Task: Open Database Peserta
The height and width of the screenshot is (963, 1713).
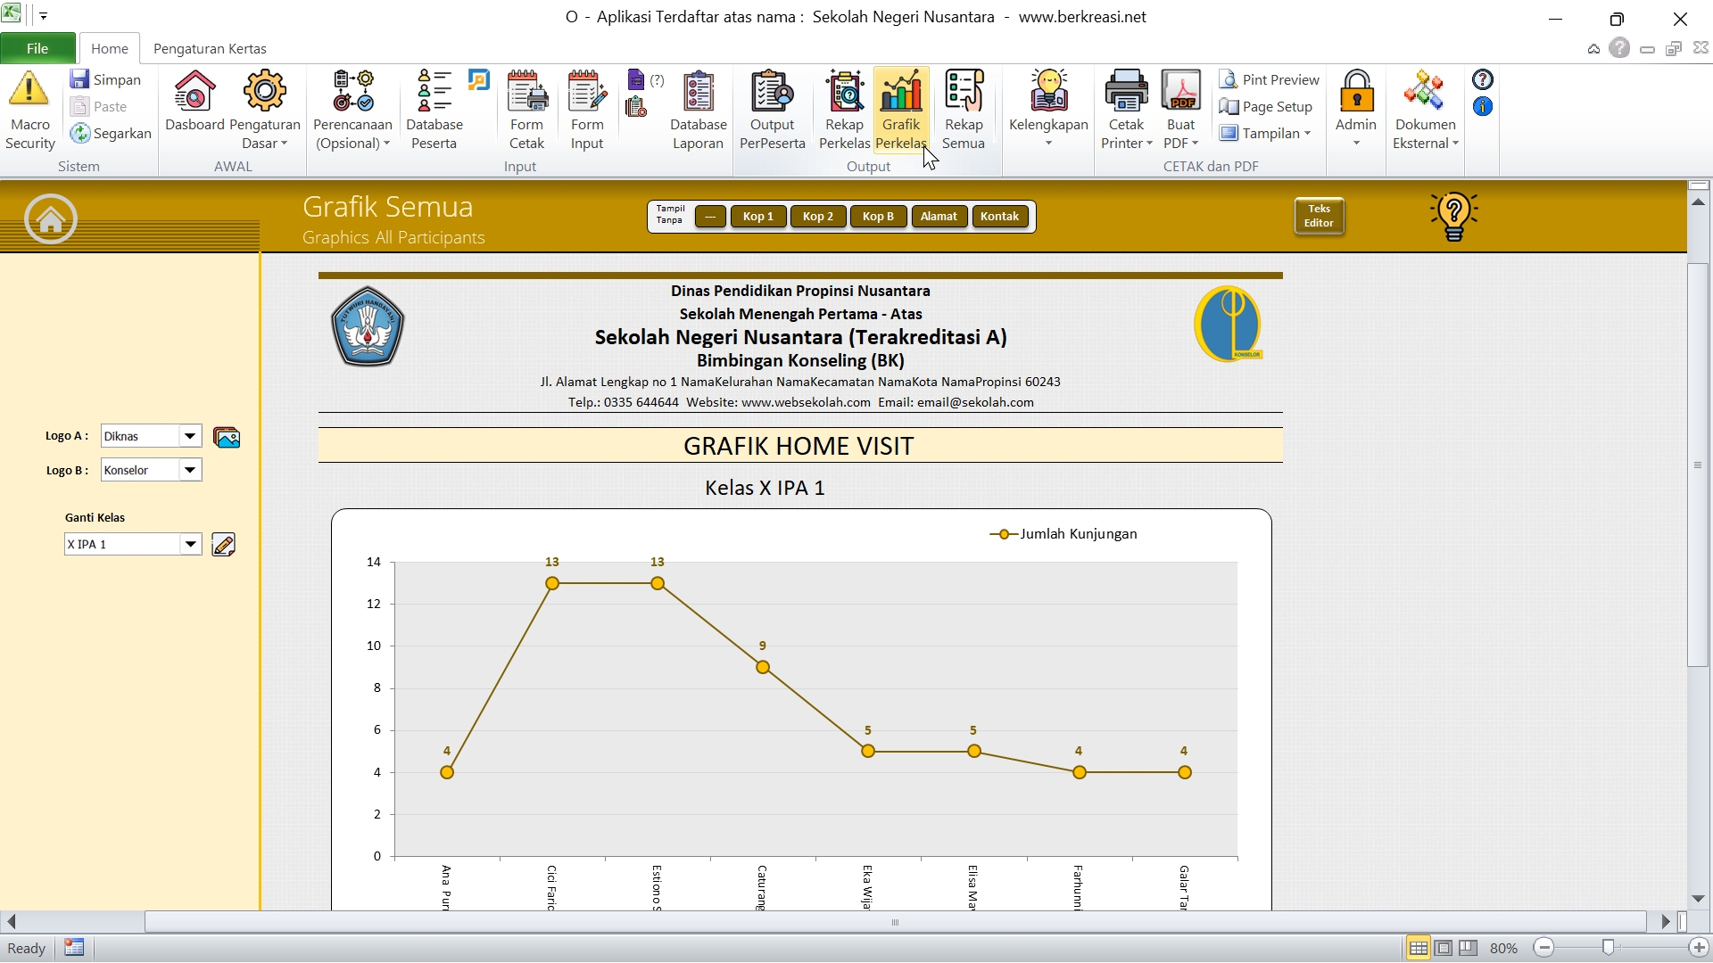Action: tap(434, 92)
